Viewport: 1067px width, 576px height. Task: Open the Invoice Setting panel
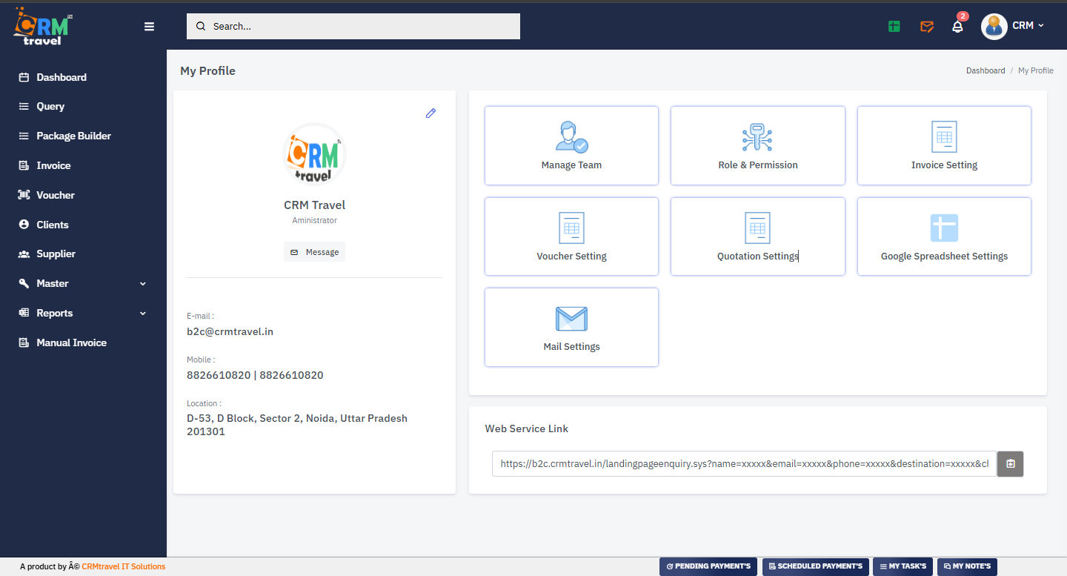click(x=943, y=145)
